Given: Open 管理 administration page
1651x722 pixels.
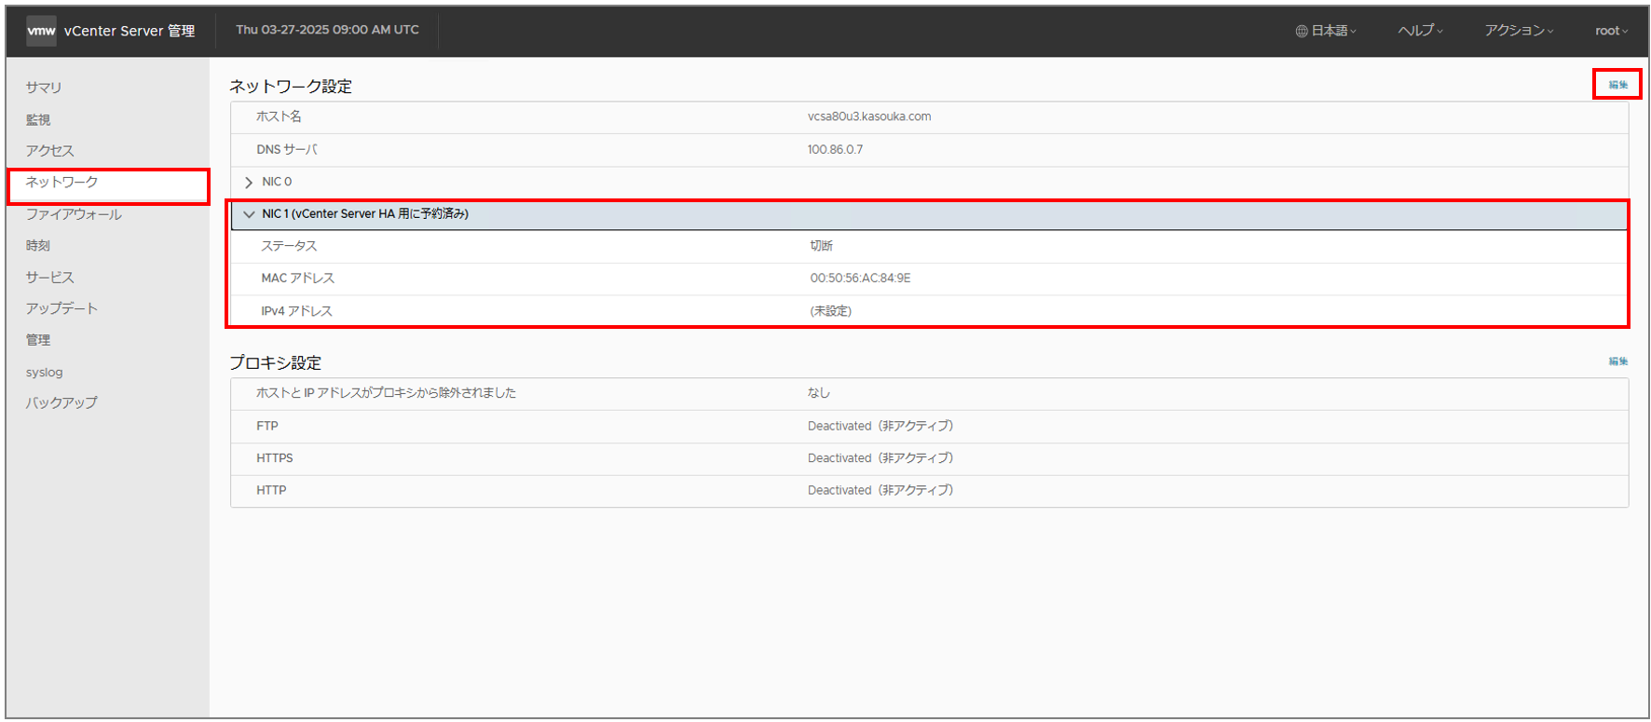Looking at the screenshot, I should pos(38,340).
